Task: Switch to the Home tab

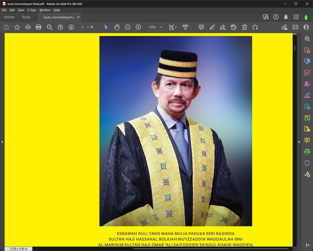Action: 9,17
